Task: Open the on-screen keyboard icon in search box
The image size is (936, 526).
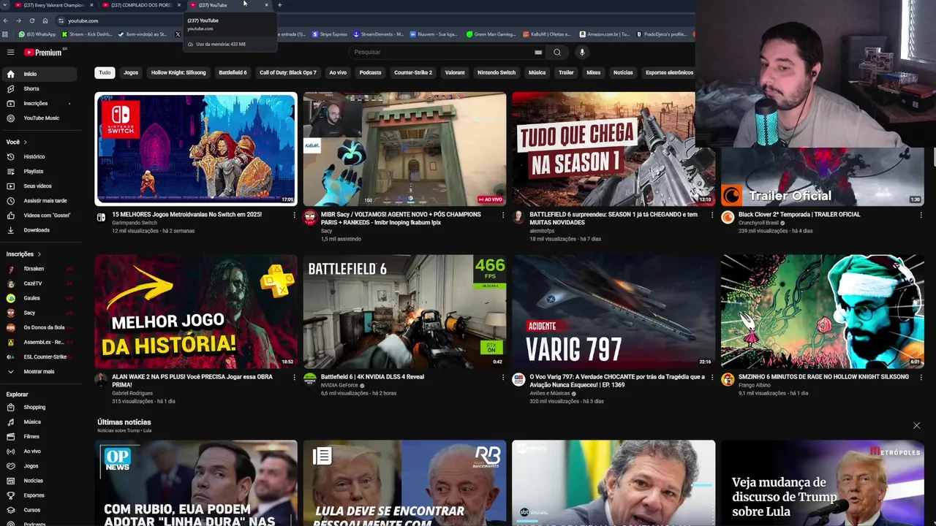Action: pos(538,52)
